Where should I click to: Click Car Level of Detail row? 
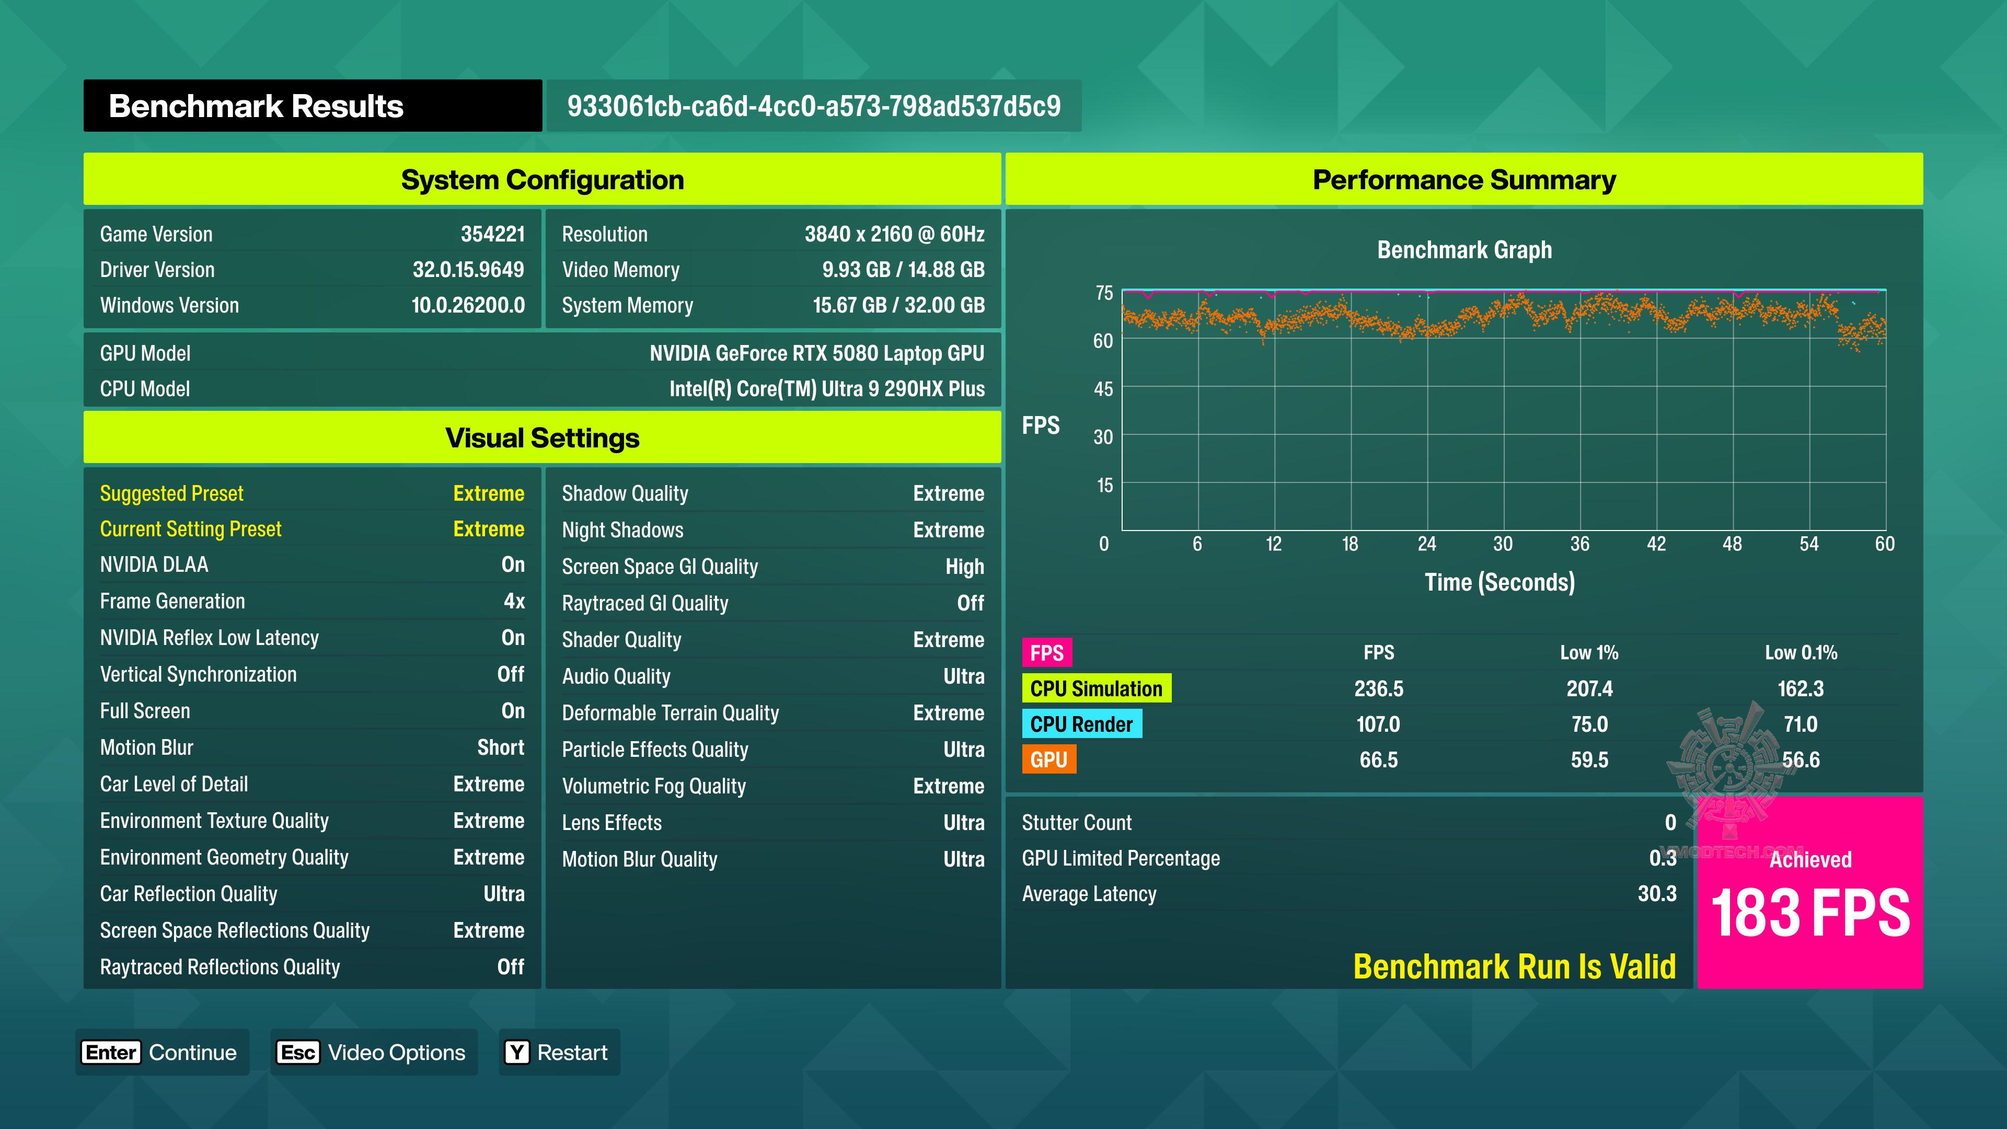312,785
